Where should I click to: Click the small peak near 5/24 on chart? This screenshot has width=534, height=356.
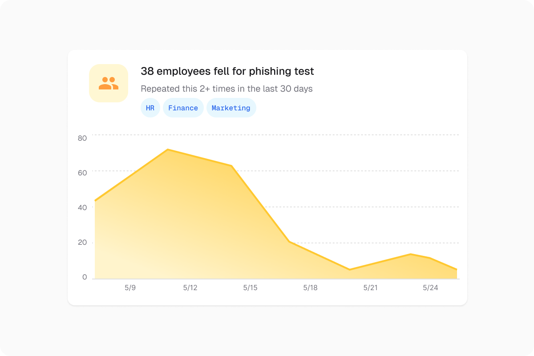tap(411, 254)
